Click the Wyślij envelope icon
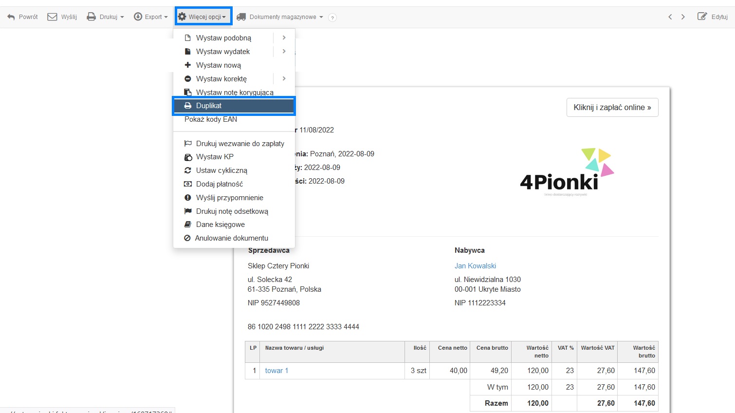The height and width of the screenshot is (413, 735). point(52,17)
